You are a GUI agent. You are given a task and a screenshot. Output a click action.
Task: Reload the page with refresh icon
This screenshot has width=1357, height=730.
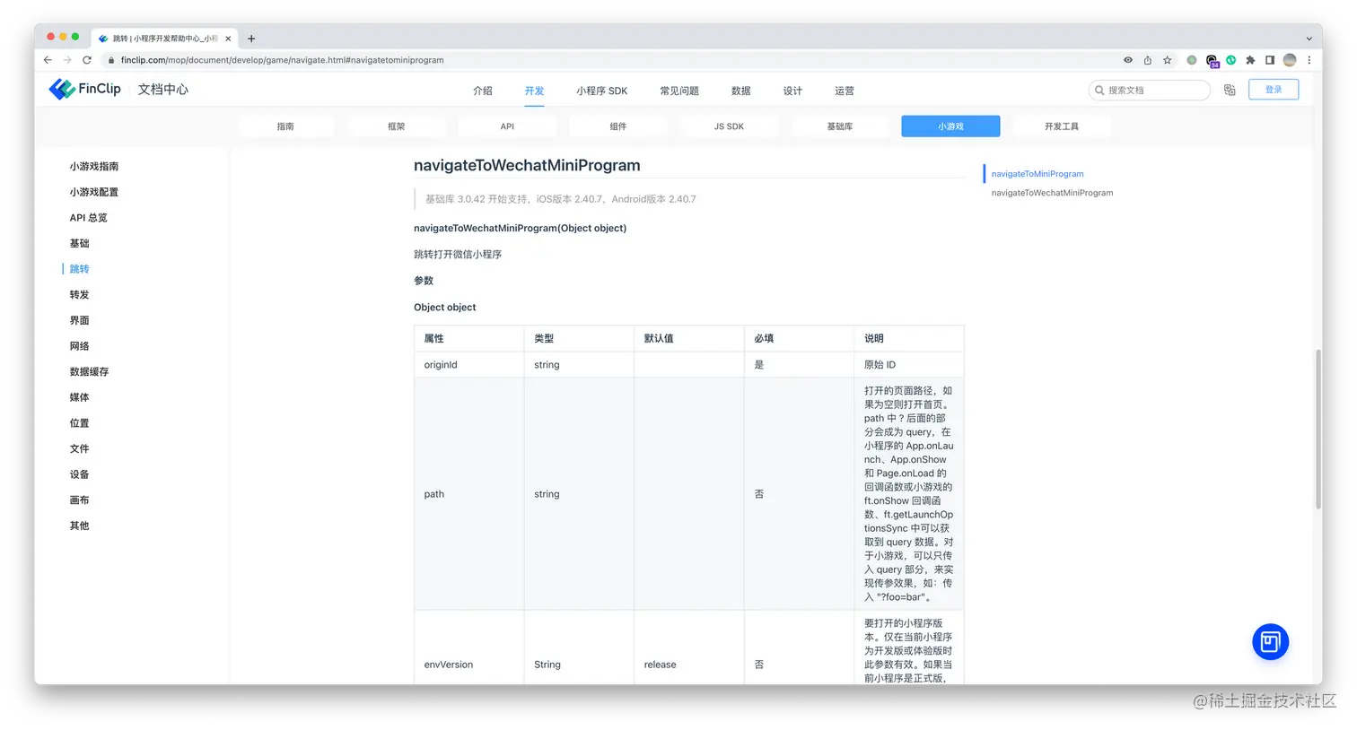87,60
